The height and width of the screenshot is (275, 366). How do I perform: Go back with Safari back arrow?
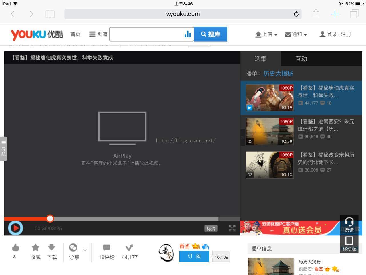(13, 14)
